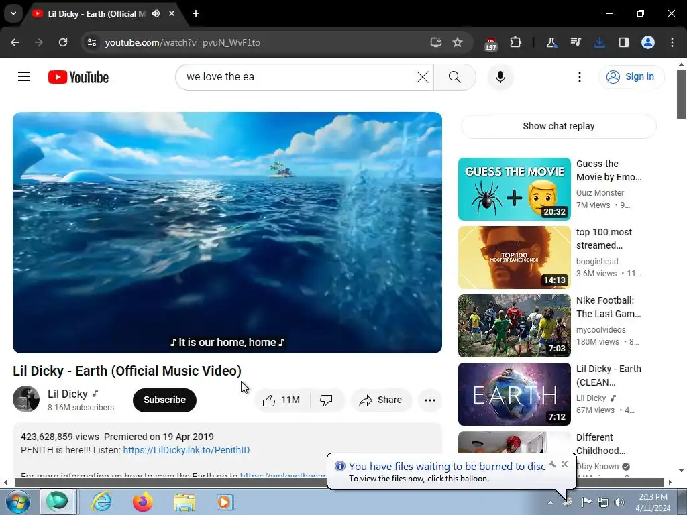Clear the search box text
687x515 pixels.
[423, 77]
